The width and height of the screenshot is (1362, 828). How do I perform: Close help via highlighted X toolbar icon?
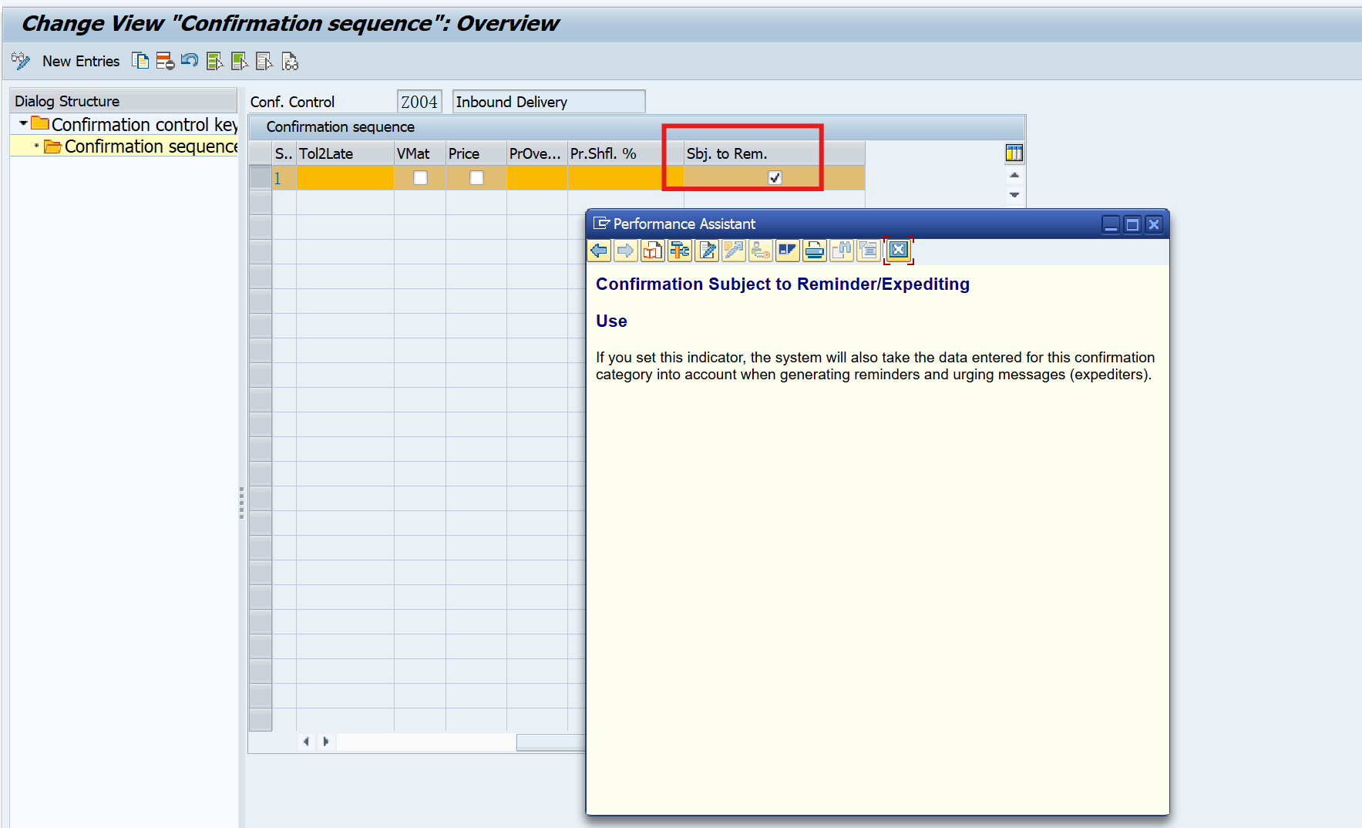(x=898, y=250)
